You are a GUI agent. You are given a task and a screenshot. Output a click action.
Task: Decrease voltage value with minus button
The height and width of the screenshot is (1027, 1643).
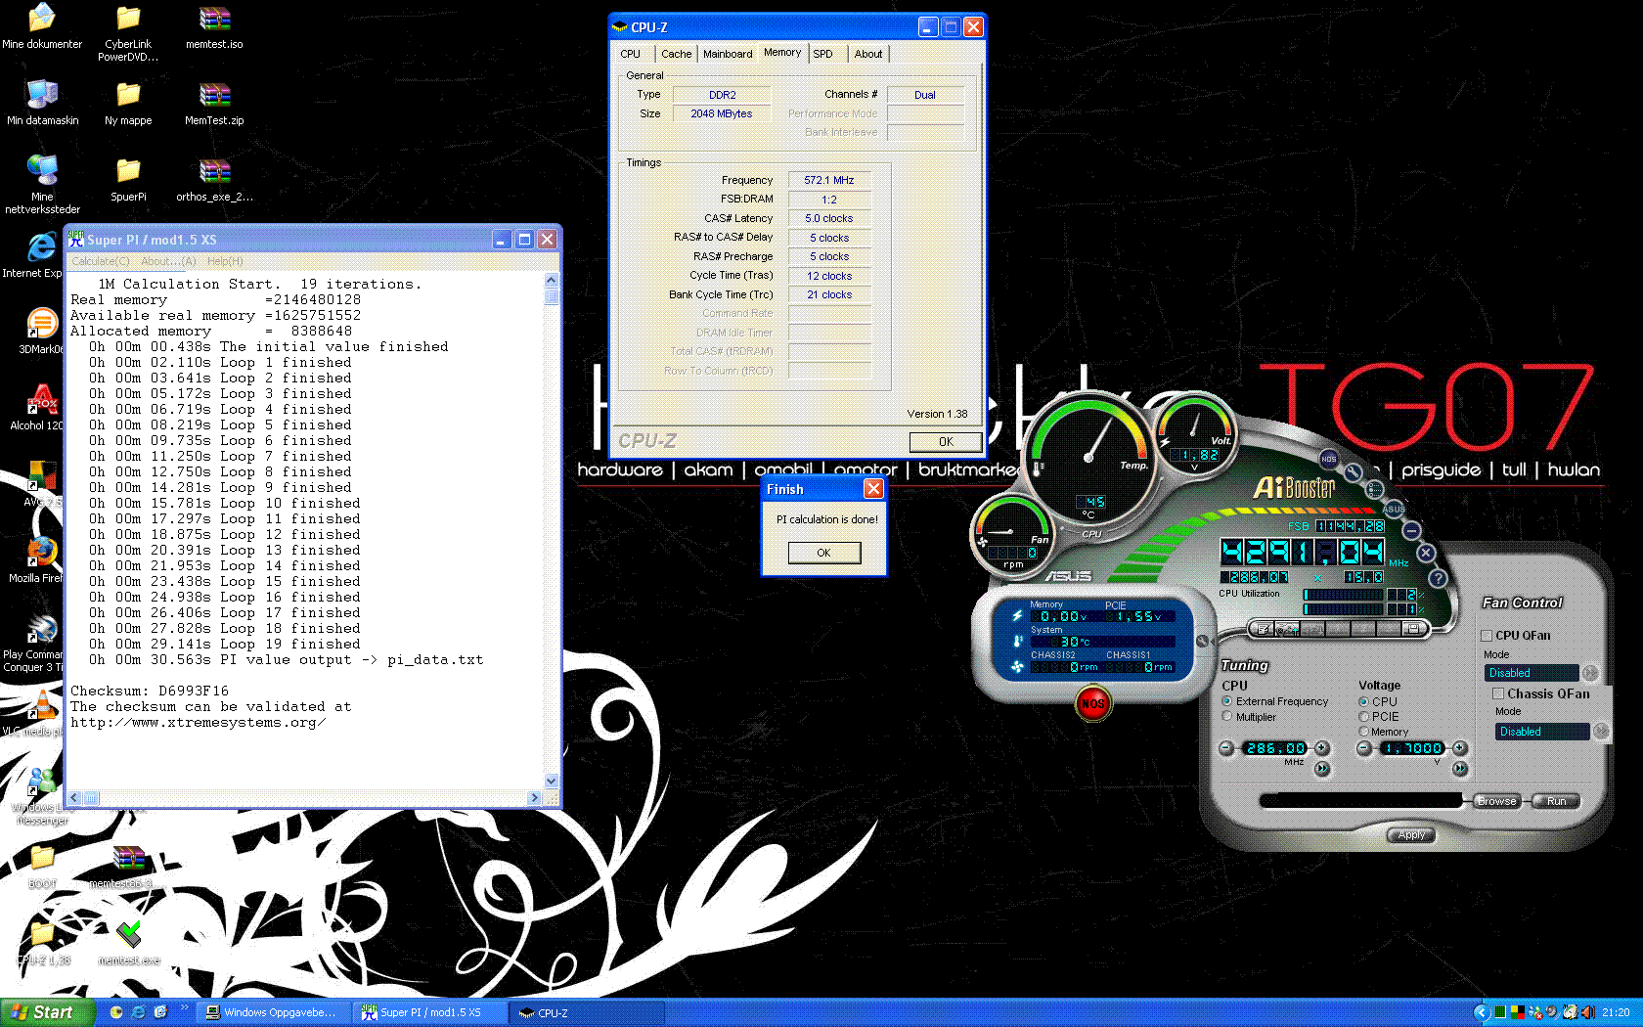coord(1364,748)
